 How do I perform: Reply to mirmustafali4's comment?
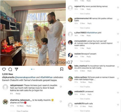(x=89, y=48)
